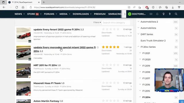Open Aston Martin Fantasy download
Screen dimensions: 184x103
point(46,101)
